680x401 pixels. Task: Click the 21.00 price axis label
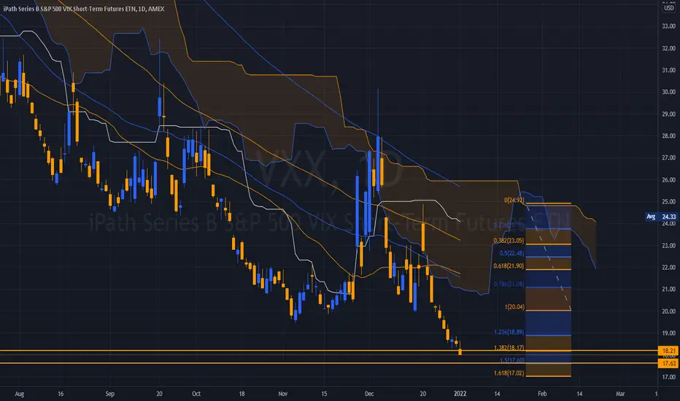point(669,289)
